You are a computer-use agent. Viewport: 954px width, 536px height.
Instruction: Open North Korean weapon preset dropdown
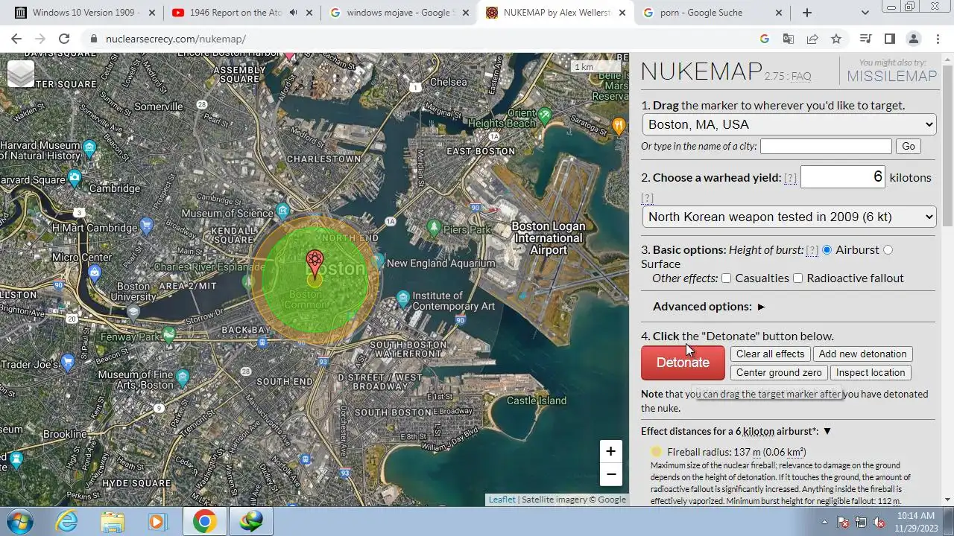pyautogui.click(x=789, y=217)
